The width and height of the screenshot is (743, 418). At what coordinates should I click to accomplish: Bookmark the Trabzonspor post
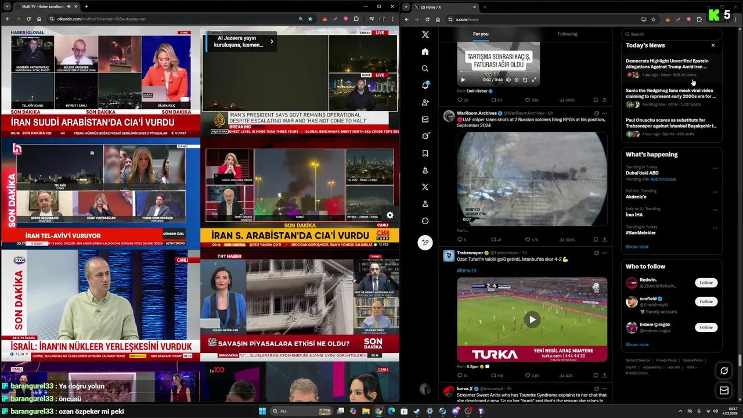(595, 376)
